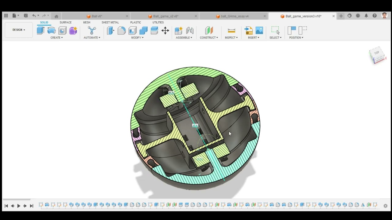This screenshot has height=220, width=392.
Task: Expand the CONSTRUCT menu
Action: tap(209, 38)
